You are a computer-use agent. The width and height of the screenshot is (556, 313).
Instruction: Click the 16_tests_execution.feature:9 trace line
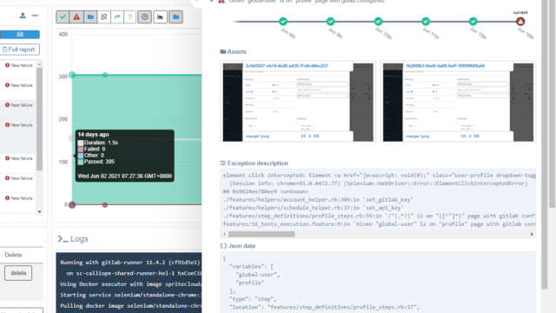coord(379,224)
